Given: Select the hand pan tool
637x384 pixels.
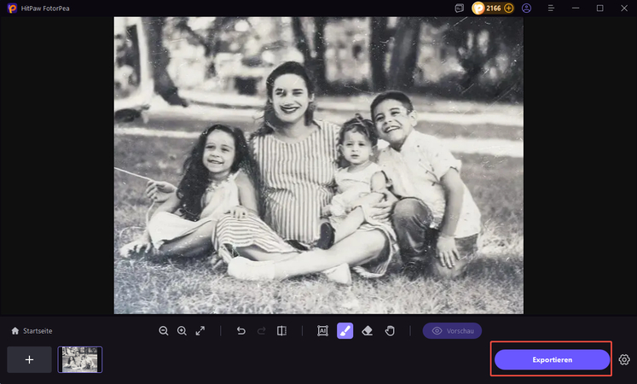Looking at the screenshot, I should click(390, 331).
